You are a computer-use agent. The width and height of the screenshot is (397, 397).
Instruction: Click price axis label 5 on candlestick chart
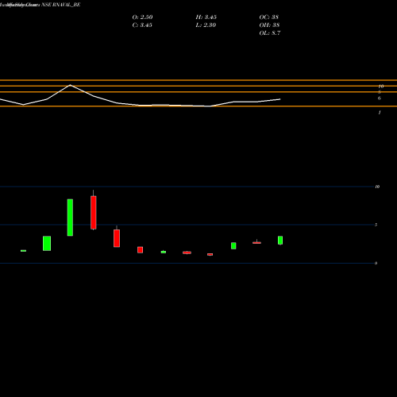[x=376, y=225]
